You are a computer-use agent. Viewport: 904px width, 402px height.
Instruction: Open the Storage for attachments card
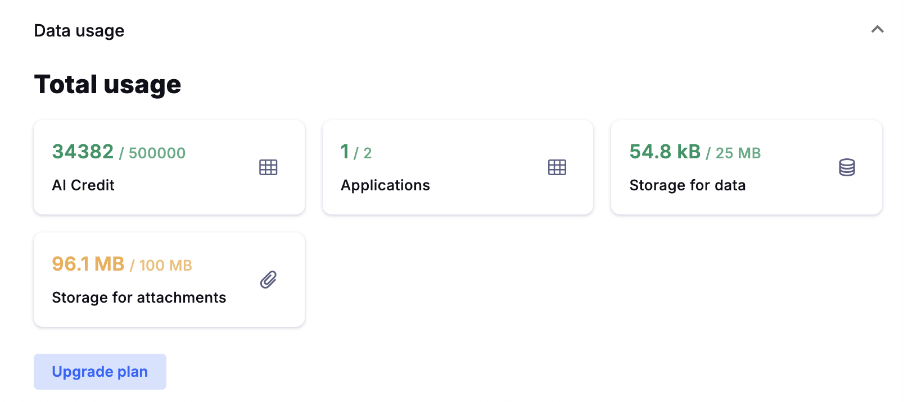[x=169, y=280]
